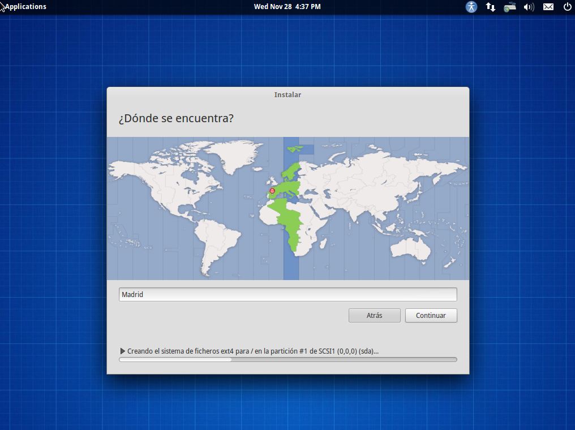
Task: Click the volume speaker icon
Action: point(529,7)
